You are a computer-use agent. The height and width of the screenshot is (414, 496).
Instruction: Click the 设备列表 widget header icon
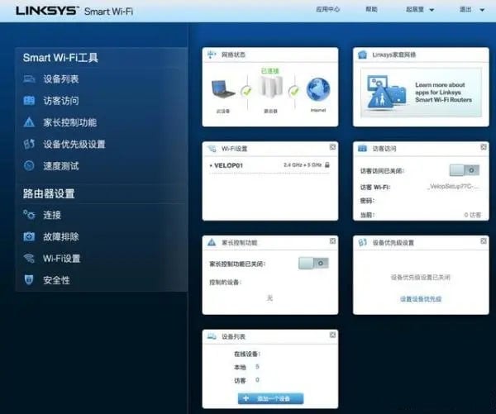(212, 336)
